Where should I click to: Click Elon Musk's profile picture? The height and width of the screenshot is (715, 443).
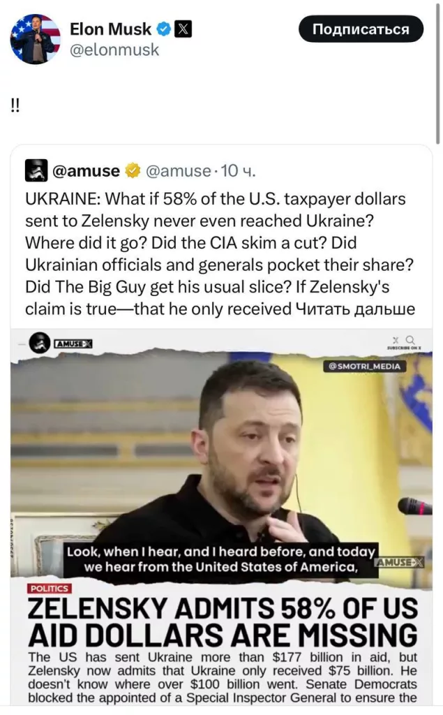36,39
